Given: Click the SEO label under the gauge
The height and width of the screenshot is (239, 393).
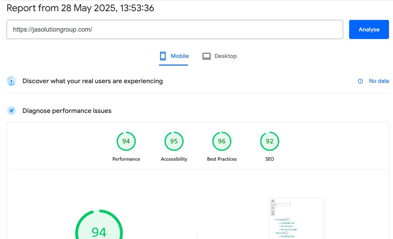Looking at the screenshot, I should (x=270, y=159).
